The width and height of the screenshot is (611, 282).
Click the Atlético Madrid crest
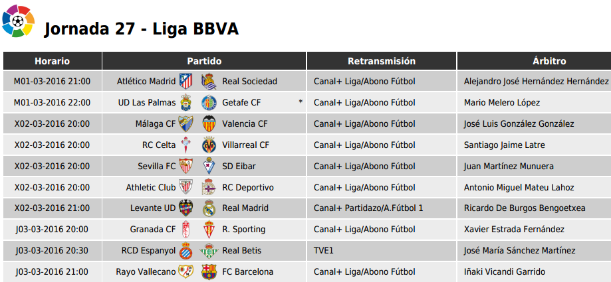185,82
